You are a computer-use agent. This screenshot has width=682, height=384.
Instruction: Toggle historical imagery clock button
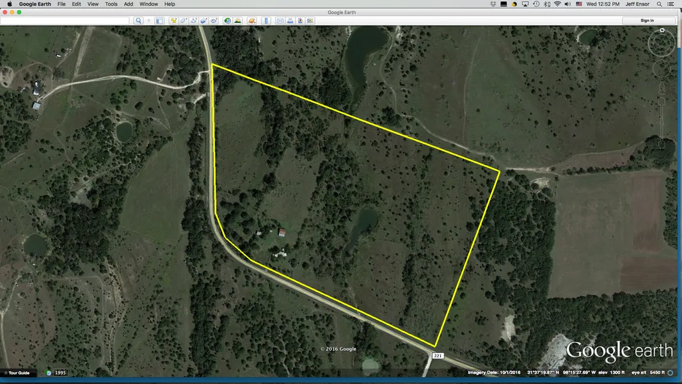tap(228, 20)
